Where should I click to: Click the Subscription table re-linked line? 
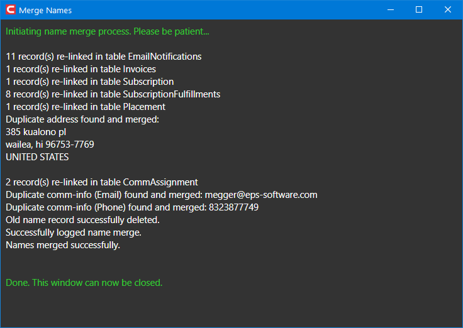90,82
